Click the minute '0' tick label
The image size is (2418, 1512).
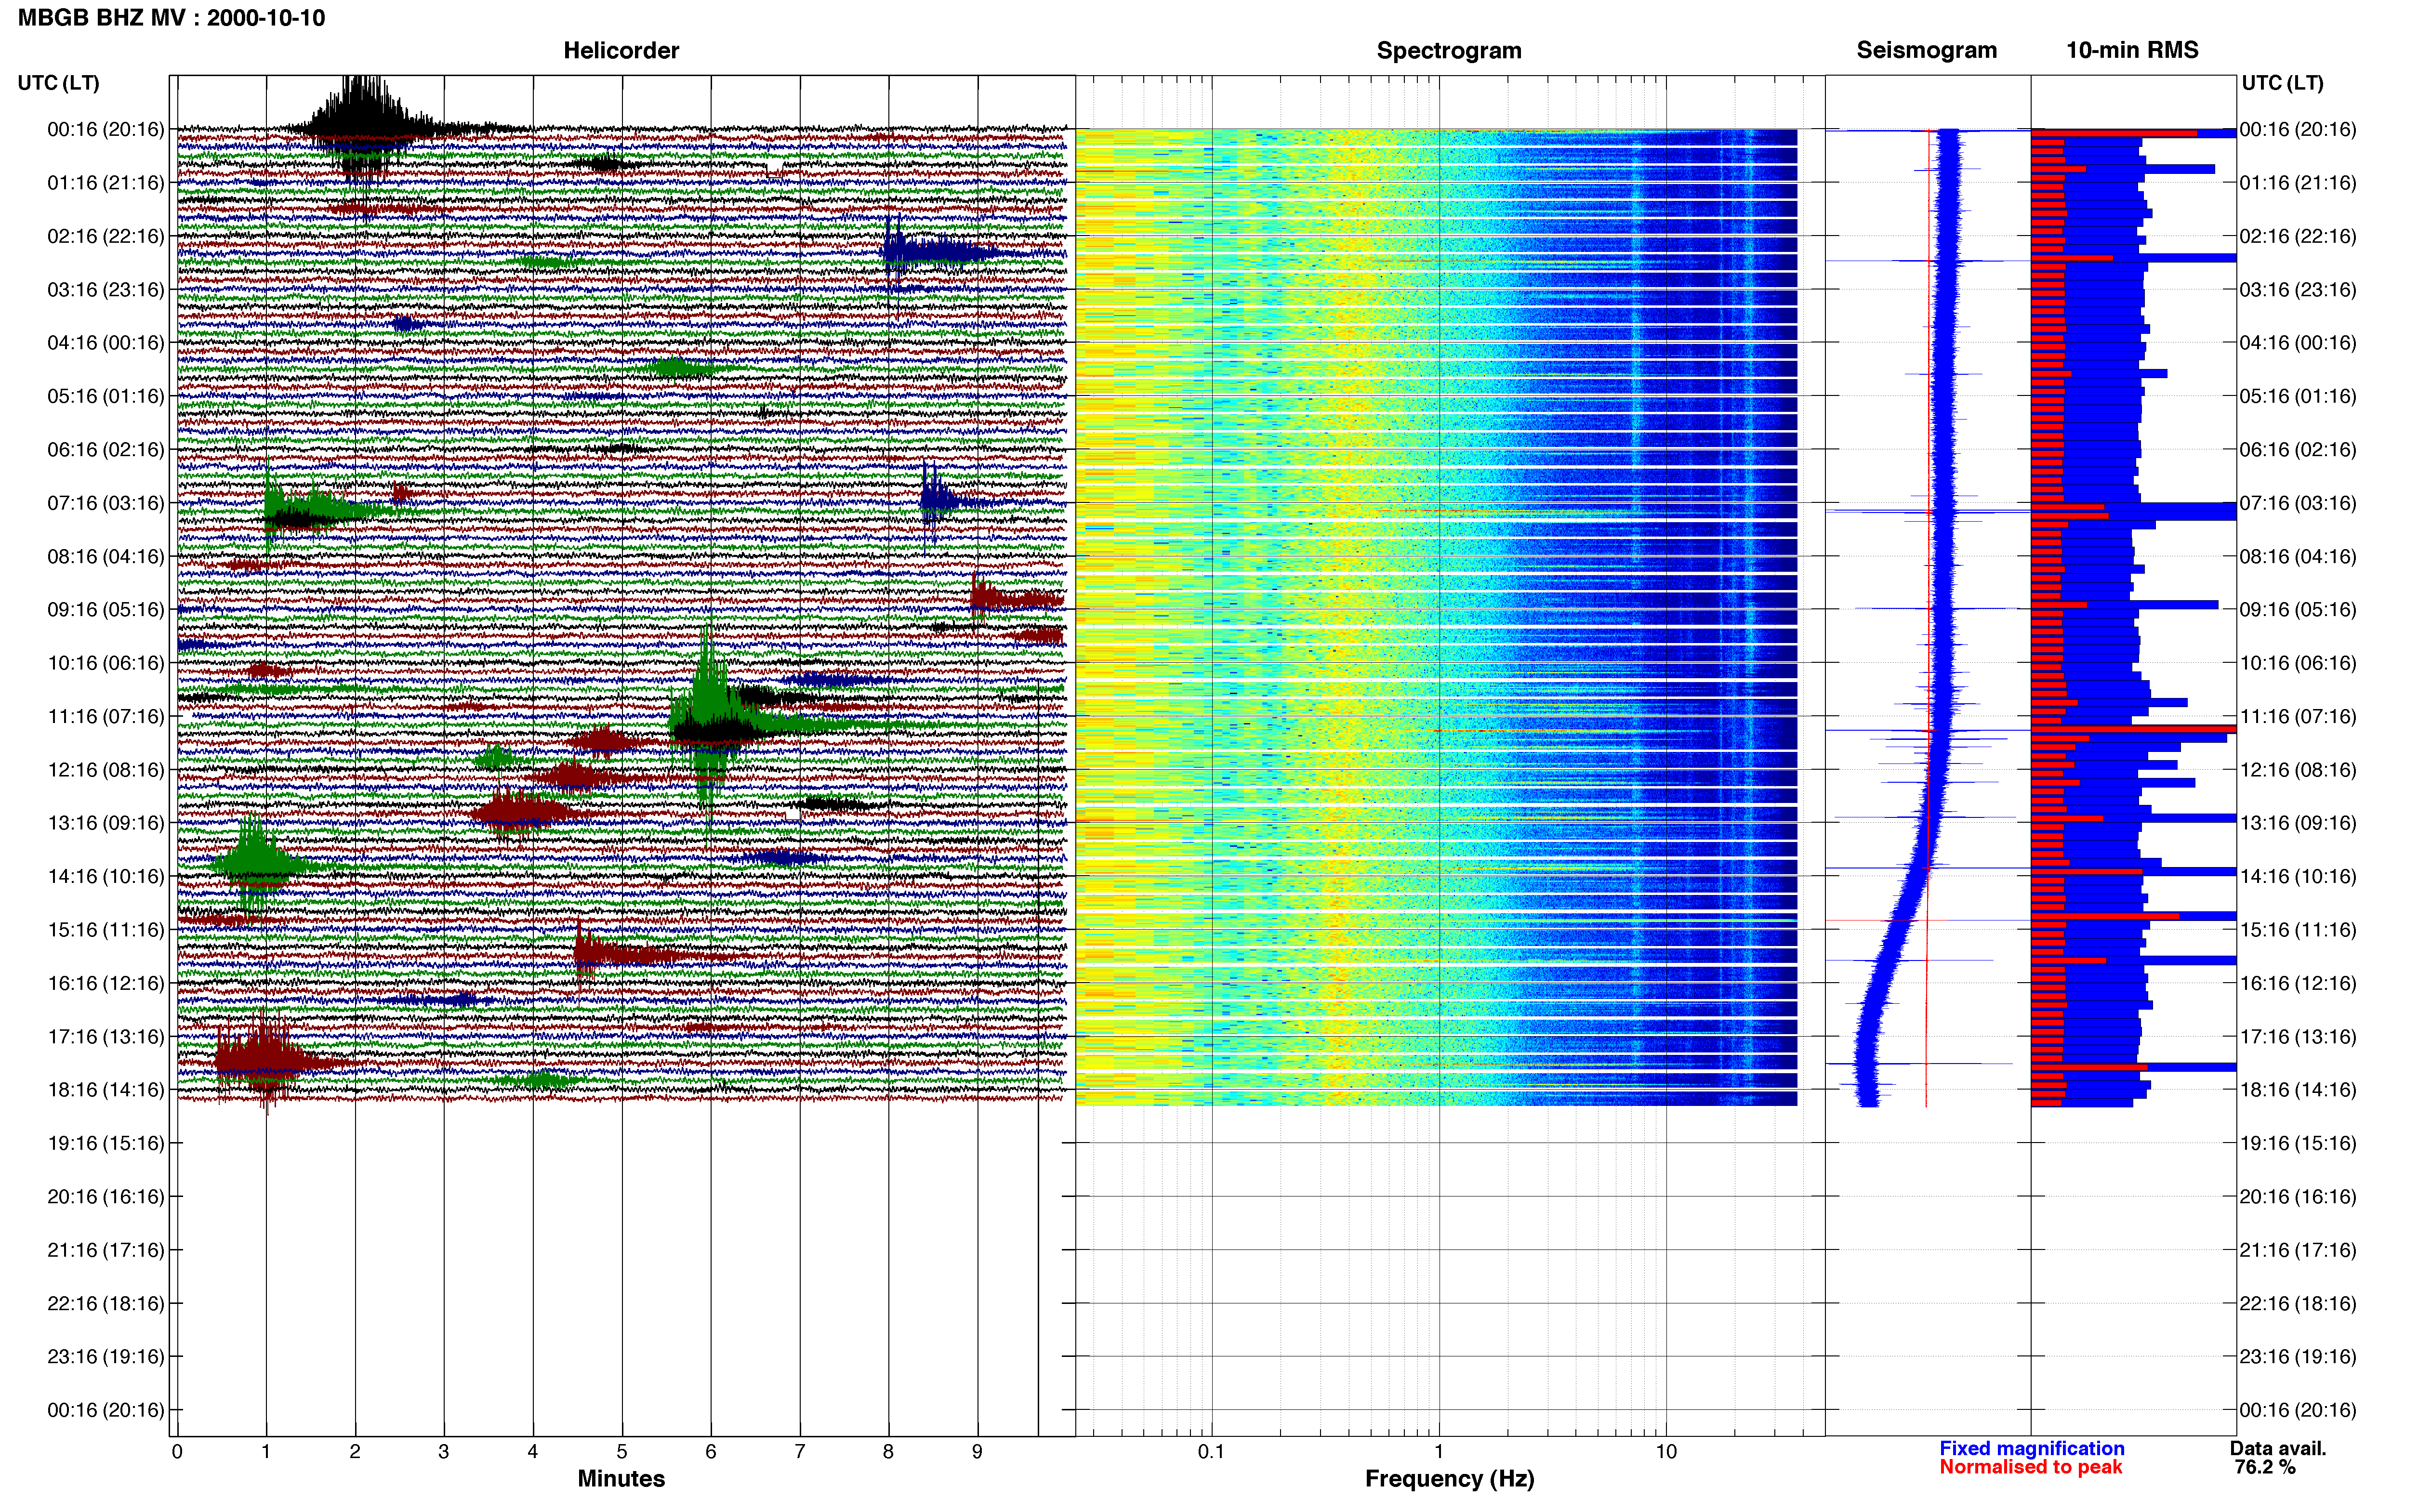(x=177, y=1452)
